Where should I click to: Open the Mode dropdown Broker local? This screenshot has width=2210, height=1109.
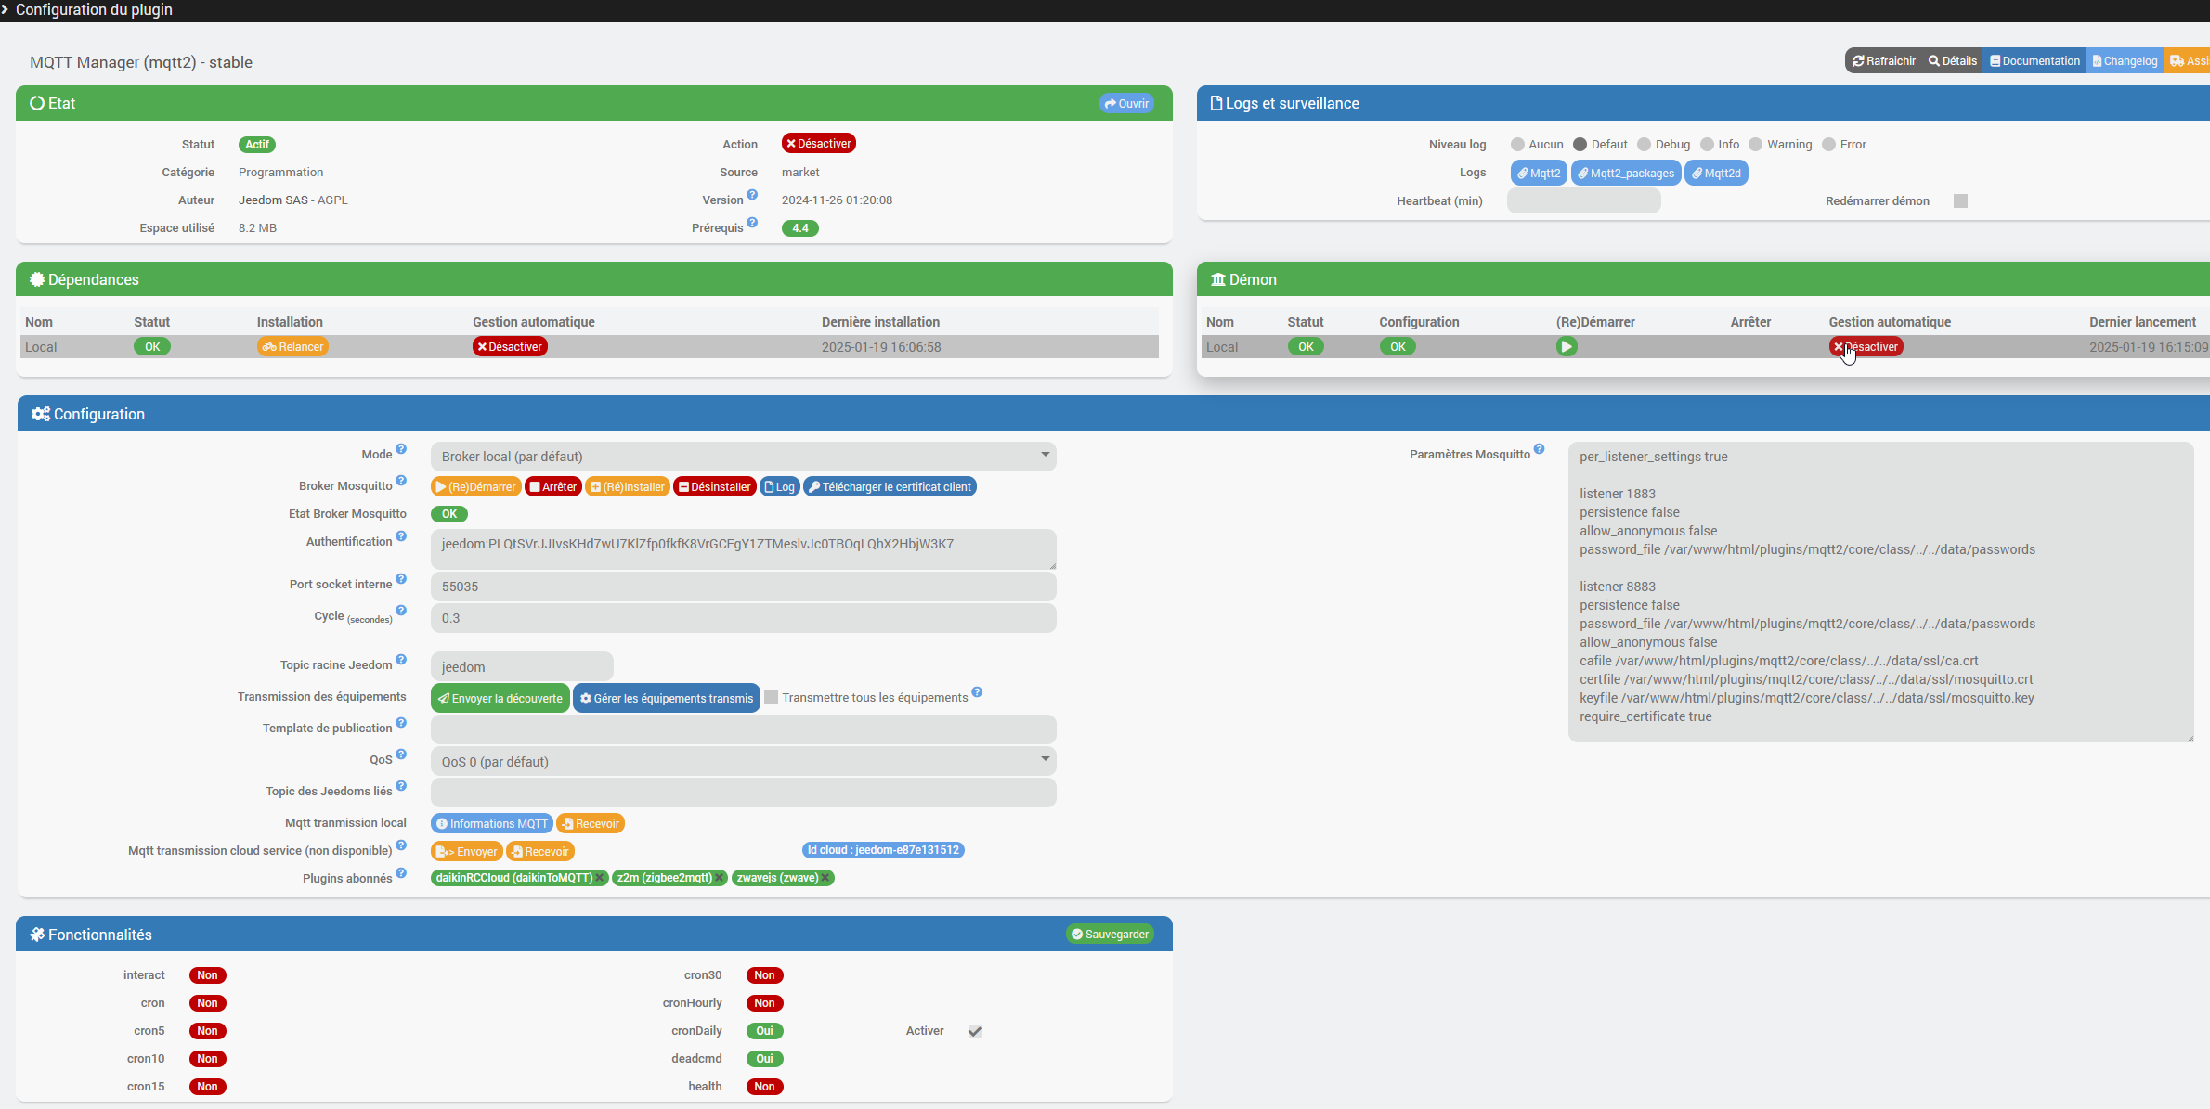(x=743, y=457)
